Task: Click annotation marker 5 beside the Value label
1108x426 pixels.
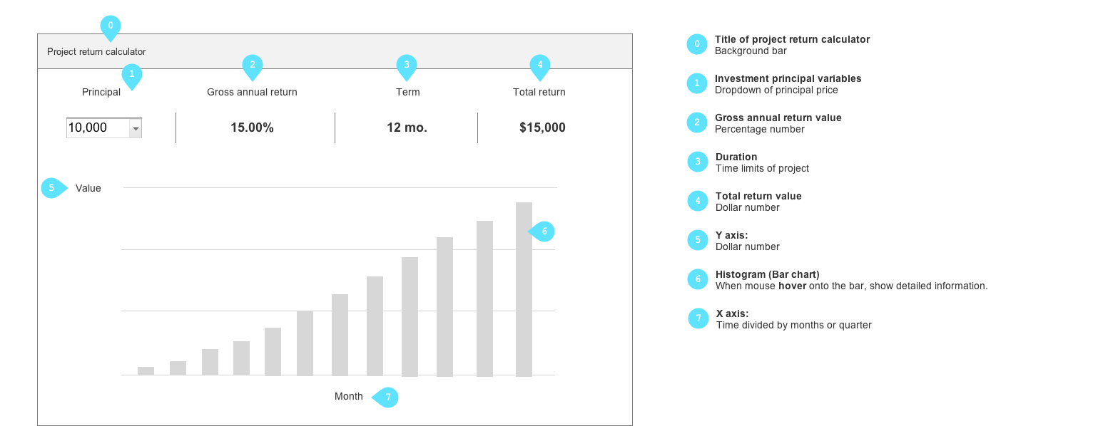Action: click(x=52, y=188)
